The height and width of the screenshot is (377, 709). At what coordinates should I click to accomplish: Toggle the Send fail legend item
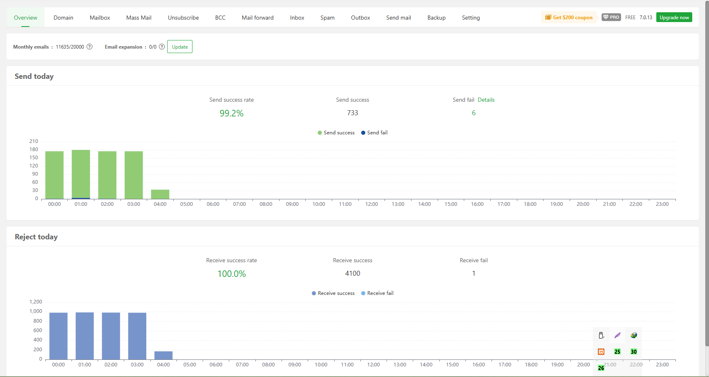pos(374,133)
